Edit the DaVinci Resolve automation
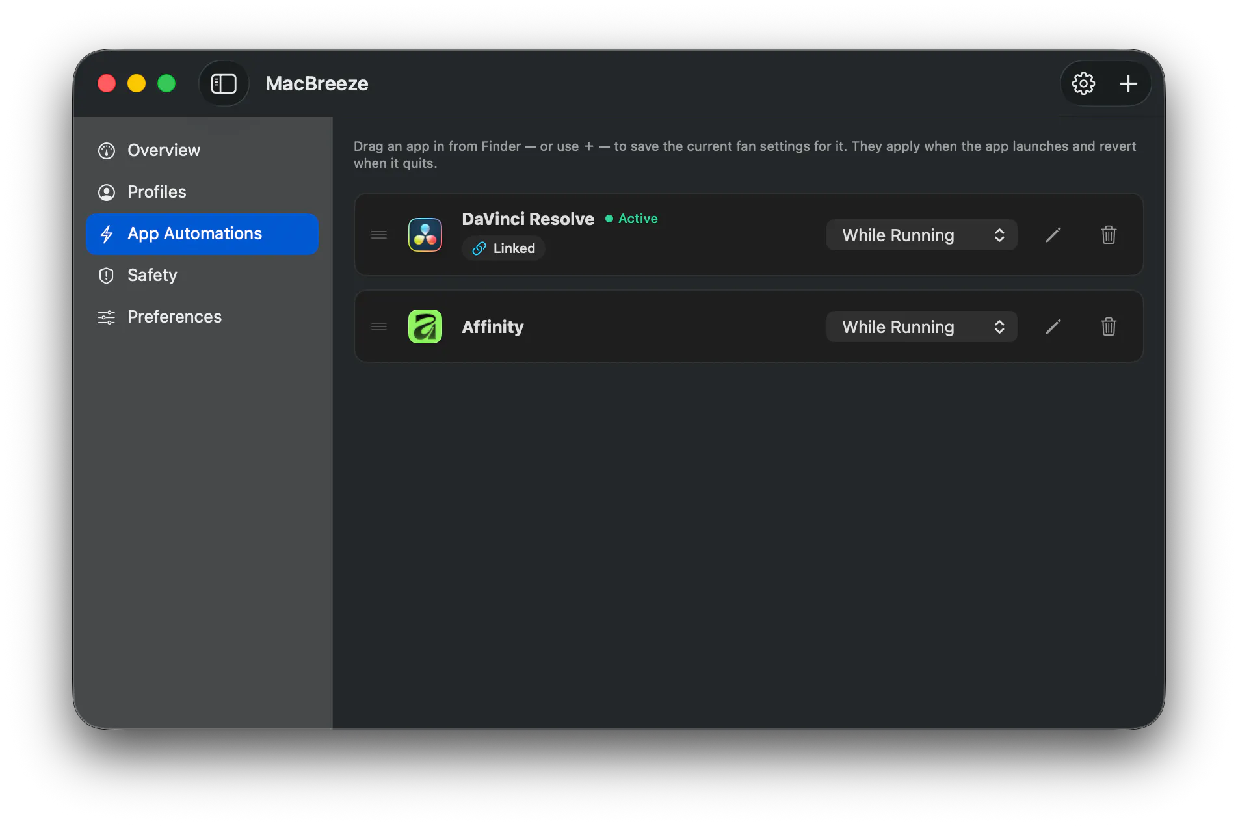Image resolution: width=1238 pixels, height=826 pixels. click(x=1053, y=235)
